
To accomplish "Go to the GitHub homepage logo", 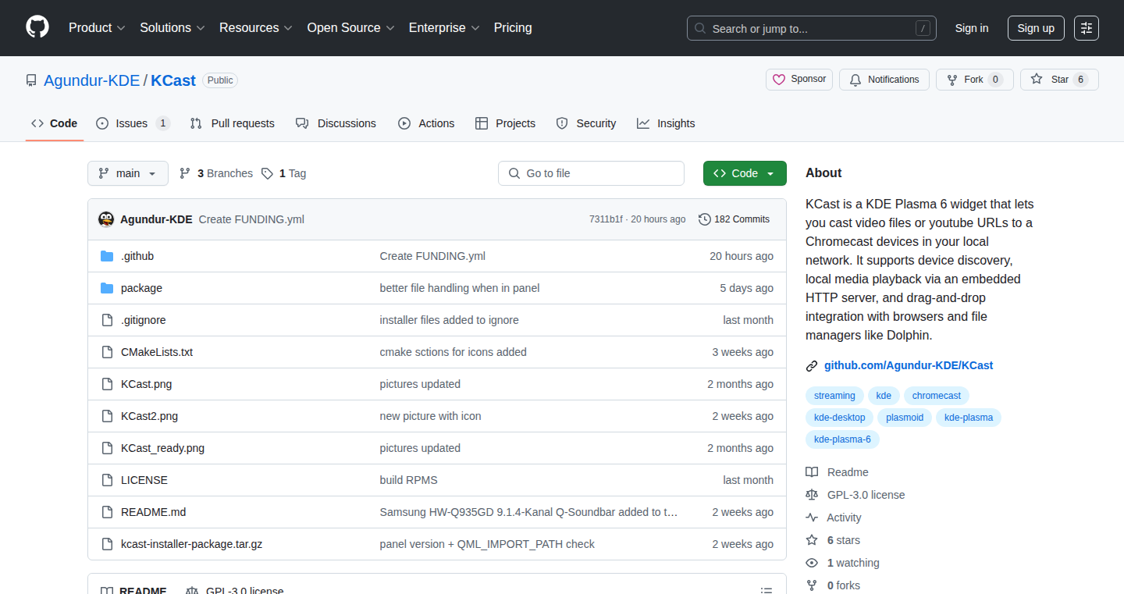I will (x=37, y=28).
